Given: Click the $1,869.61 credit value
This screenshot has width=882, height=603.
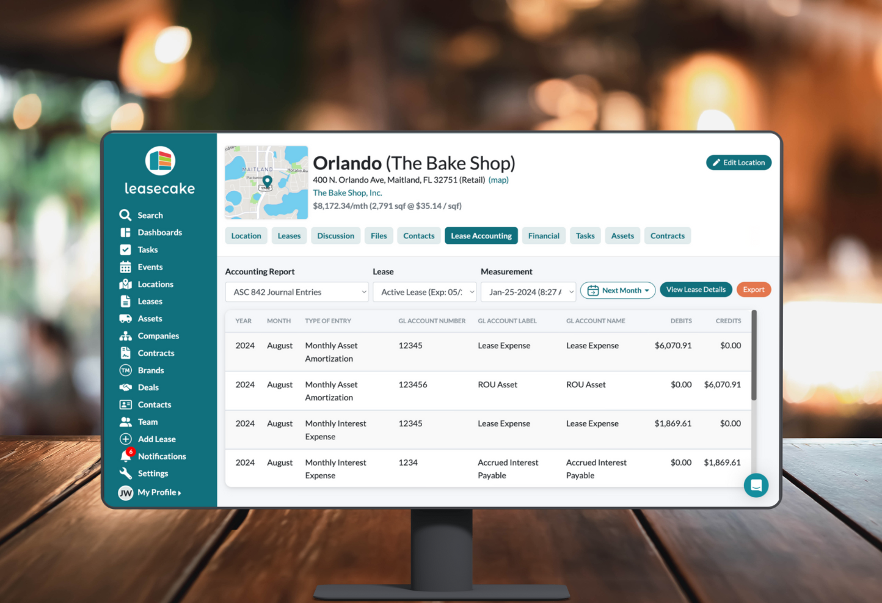Looking at the screenshot, I should coord(722,462).
